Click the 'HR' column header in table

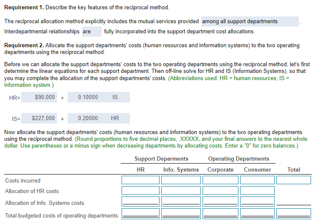pos(141,169)
